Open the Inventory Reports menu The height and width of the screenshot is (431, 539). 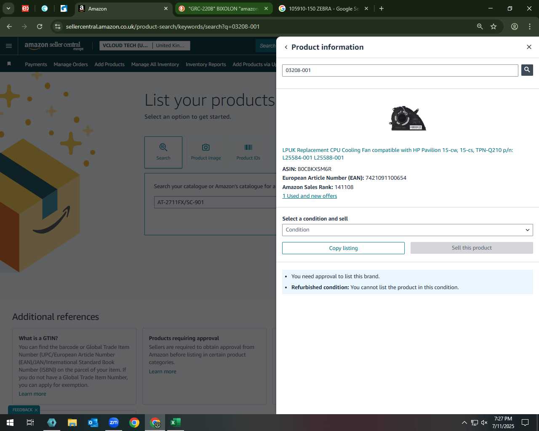[x=206, y=64]
